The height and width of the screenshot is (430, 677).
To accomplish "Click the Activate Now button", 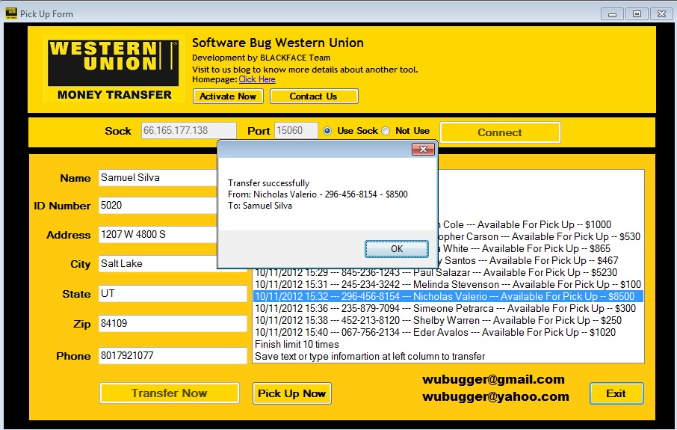I will [x=228, y=96].
